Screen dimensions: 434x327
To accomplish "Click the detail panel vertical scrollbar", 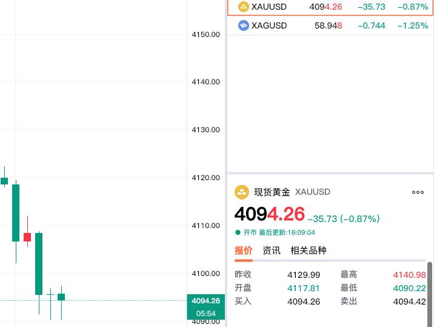I will 430,294.
